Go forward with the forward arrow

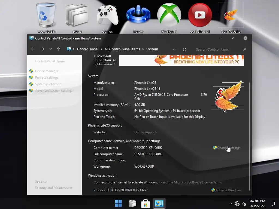point(42,49)
